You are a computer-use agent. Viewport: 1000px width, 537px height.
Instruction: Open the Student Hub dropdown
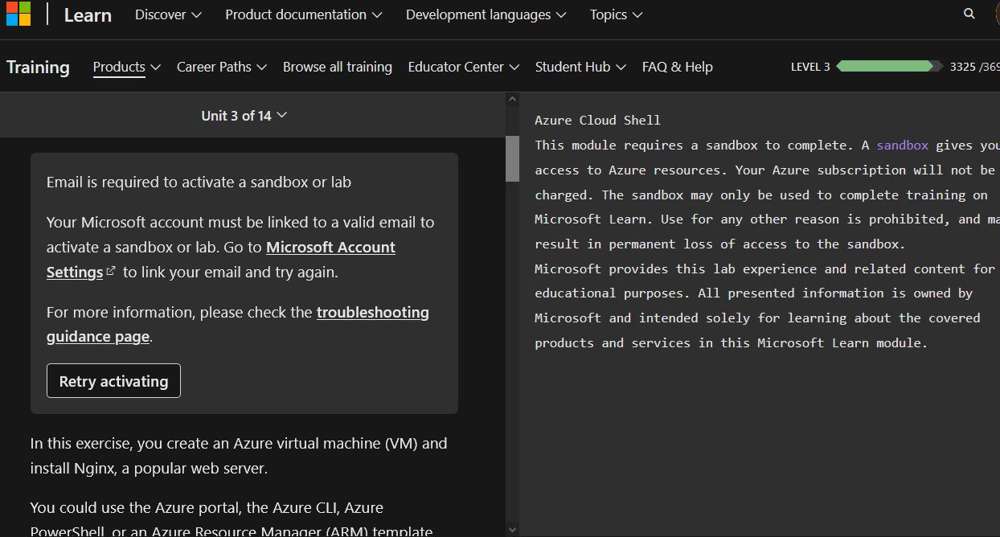[x=580, y=67]
